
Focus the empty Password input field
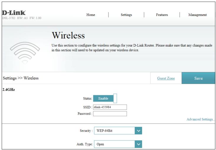pos(110,114)
